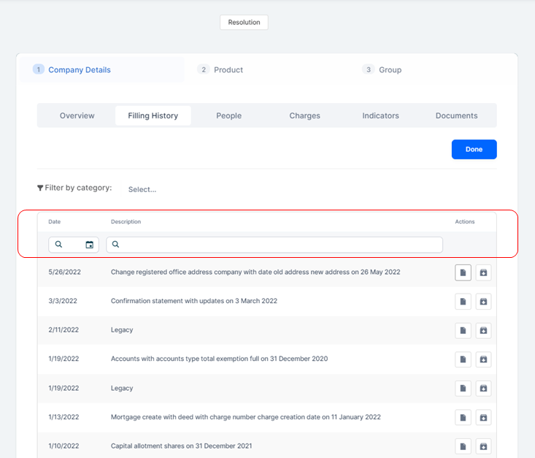The width and height of the screenshot is (535, 458).
Task: Open document icon for 1/13/2022 Mortgage filing
Action: click(x=463, y=418)
